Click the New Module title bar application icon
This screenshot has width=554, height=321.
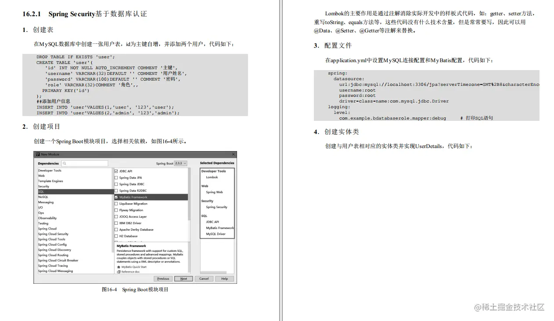coord(38,154)
